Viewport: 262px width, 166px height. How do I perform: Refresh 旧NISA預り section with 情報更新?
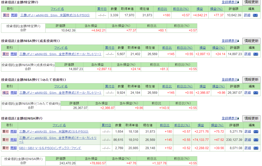(x=251, y=119)
